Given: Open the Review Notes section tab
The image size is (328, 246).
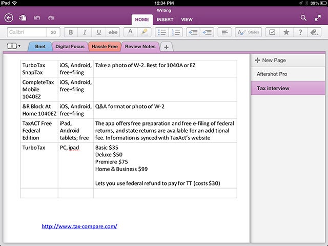Looking at the screenshot, I should pyautogui.click(x=140, y=47).
